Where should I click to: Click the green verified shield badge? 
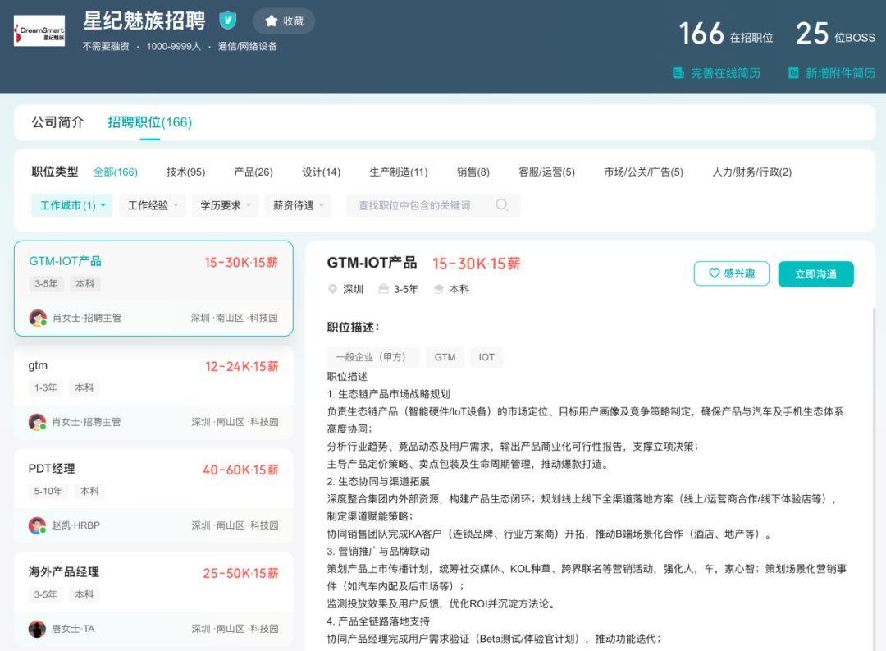227,21
